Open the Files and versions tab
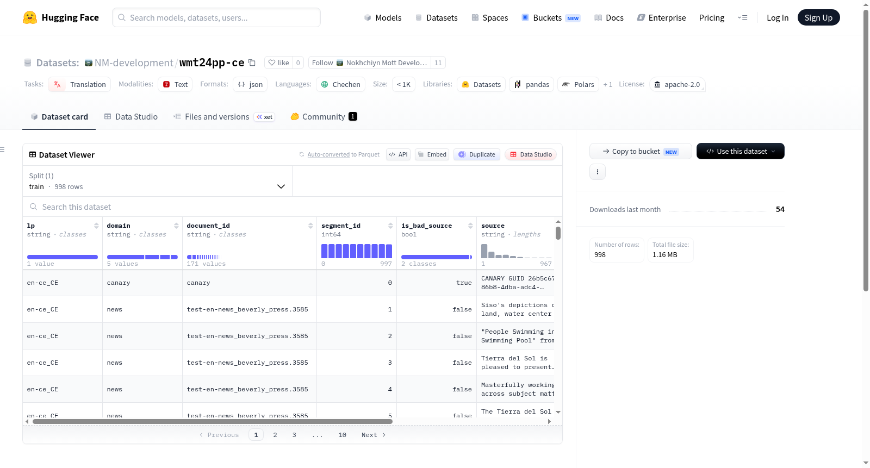 224,116
